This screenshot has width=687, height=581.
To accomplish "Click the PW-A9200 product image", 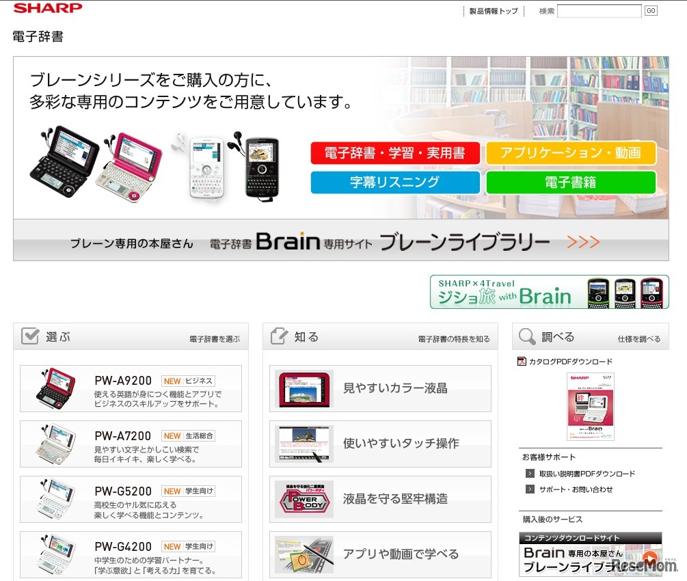I will pos(55,388).
